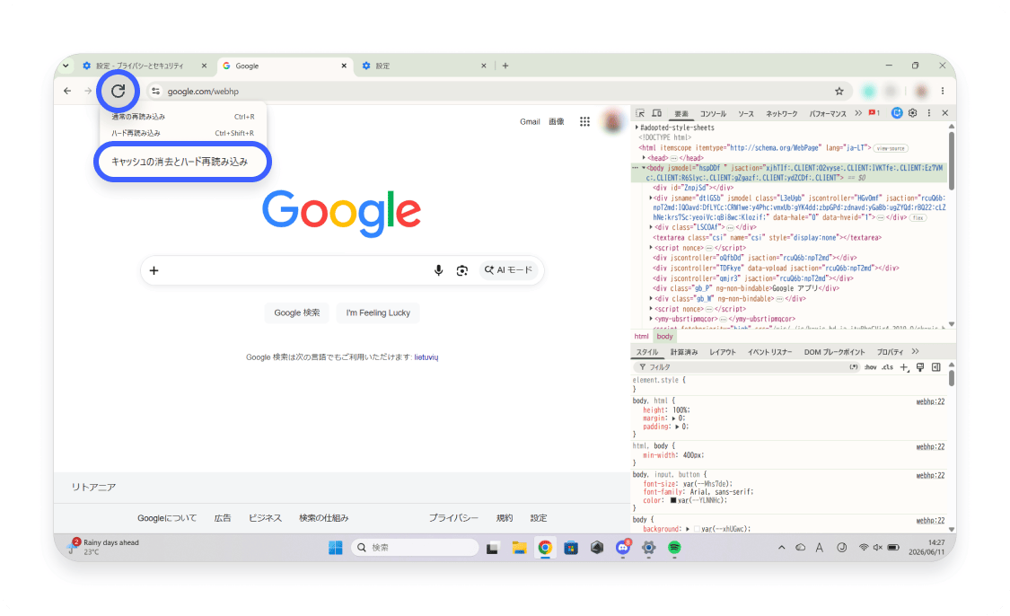Click the Task View taskbar icon

pos(493,548)
